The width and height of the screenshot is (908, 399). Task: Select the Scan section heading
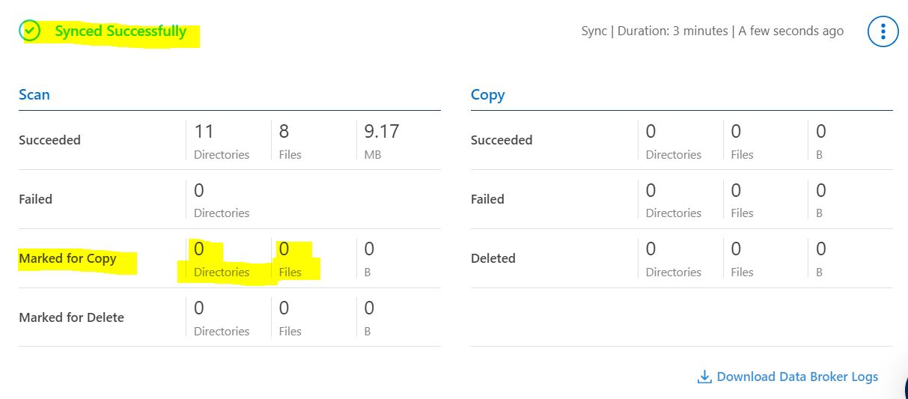(x=34, y=94)
